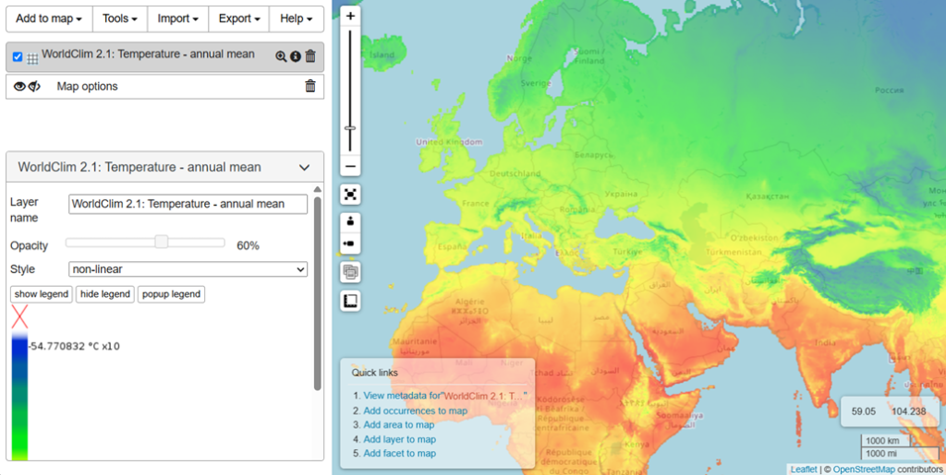Click the map zoom out minus button
The height and width of the screenshot is (475, 946).
[350, 167]
